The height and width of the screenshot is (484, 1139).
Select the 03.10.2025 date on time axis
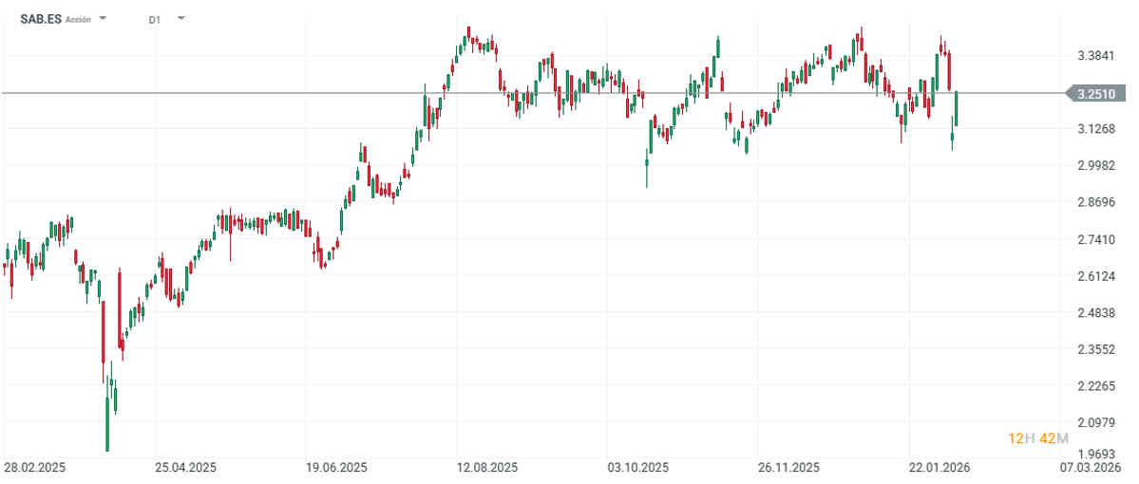coord(637,468)
